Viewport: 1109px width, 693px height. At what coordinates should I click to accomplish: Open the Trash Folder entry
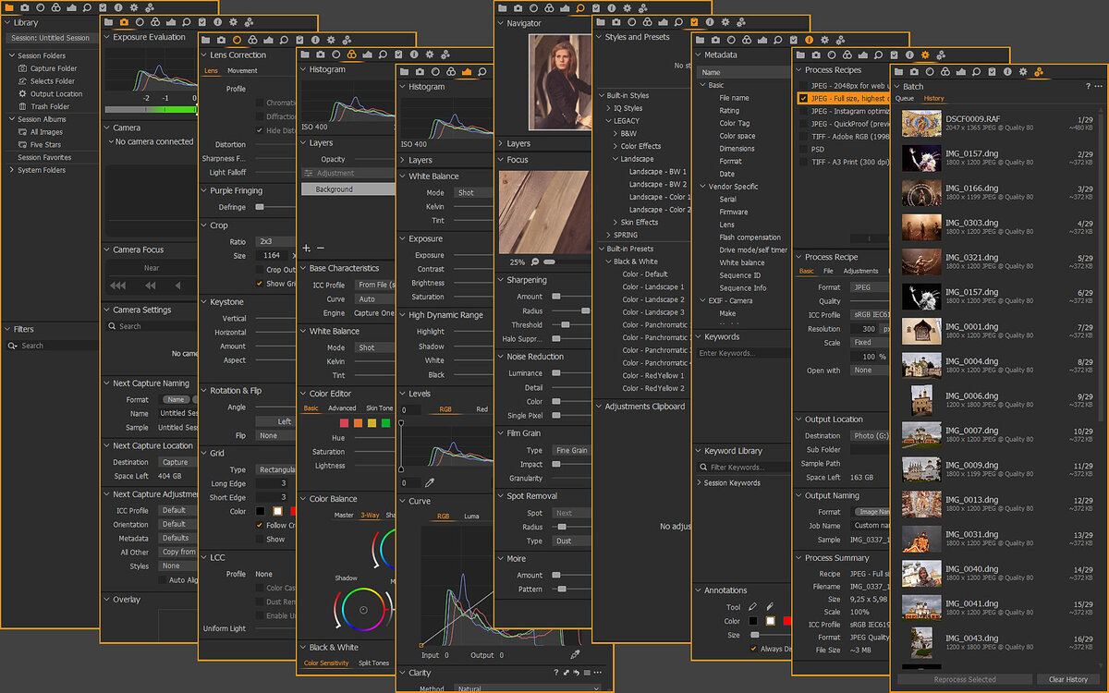click(x=43, y=106)
